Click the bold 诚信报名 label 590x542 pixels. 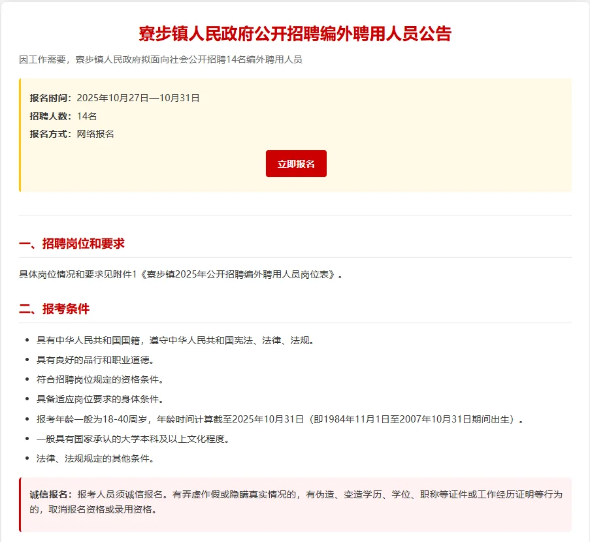(50, 494)
